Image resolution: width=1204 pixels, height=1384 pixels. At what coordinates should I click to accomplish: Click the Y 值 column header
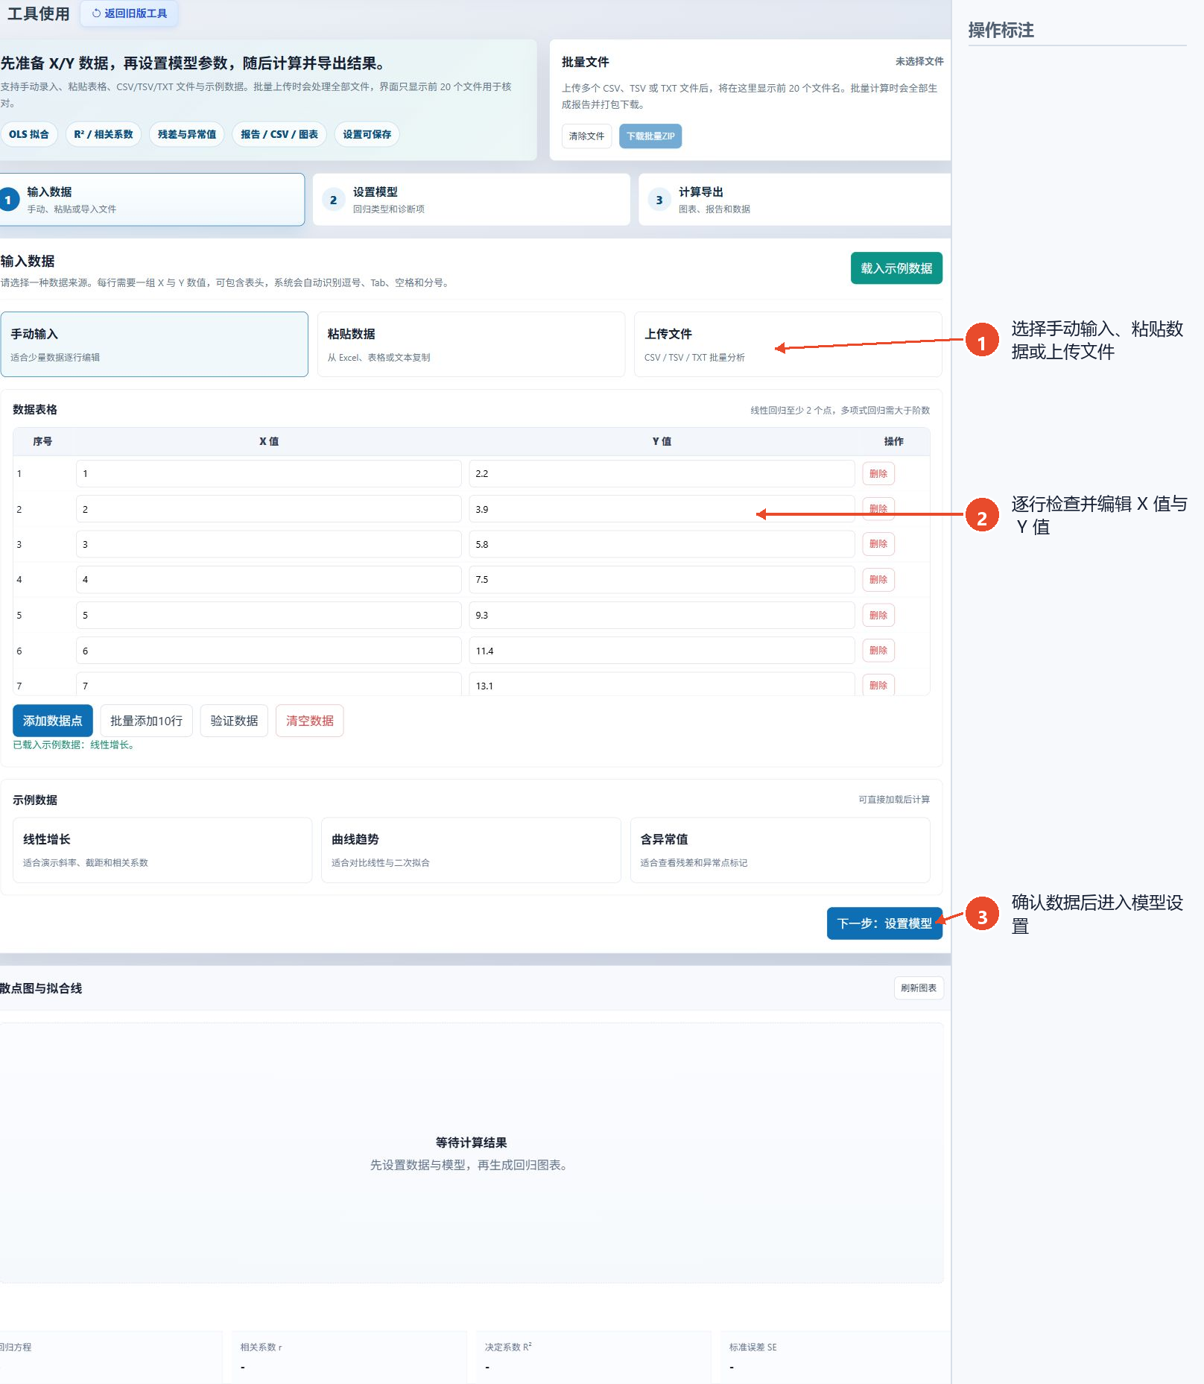pyautogui.click(x=662, y=442)
